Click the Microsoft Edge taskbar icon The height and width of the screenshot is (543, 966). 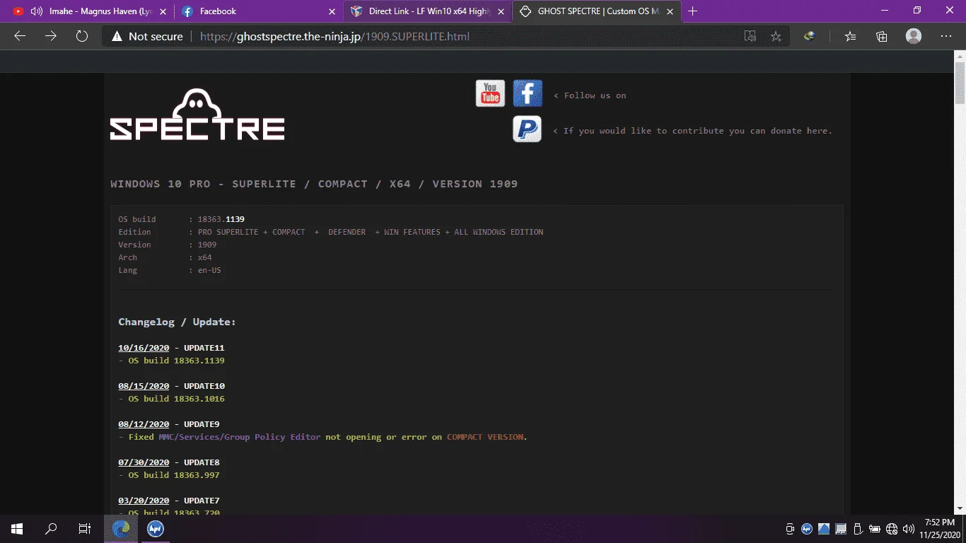click(121, 529)
